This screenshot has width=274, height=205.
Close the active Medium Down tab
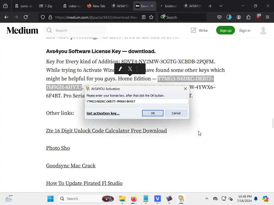pos(152,6)
